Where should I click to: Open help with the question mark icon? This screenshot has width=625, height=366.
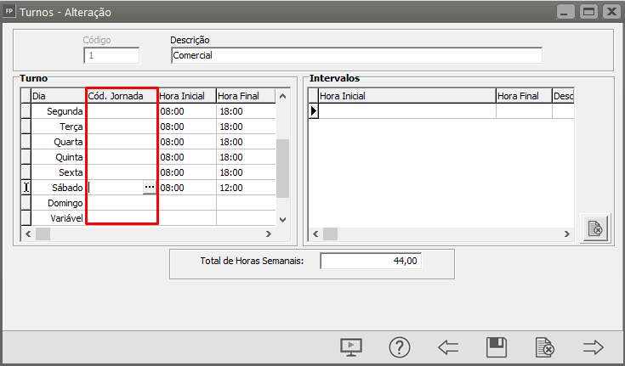click(401, 347)
